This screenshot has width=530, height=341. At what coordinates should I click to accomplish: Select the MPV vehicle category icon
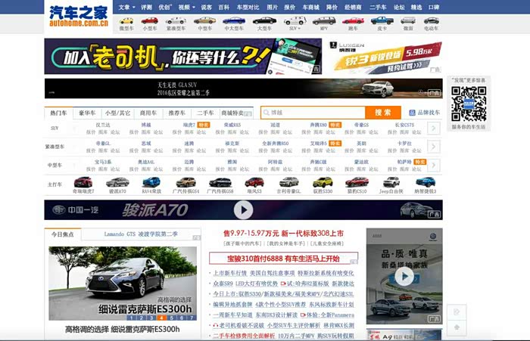pyautogui.click(x=323, y=23)
